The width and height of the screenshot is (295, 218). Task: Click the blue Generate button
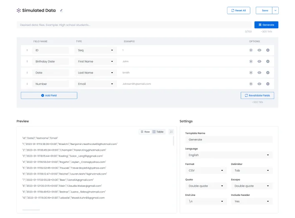(266, 25)
